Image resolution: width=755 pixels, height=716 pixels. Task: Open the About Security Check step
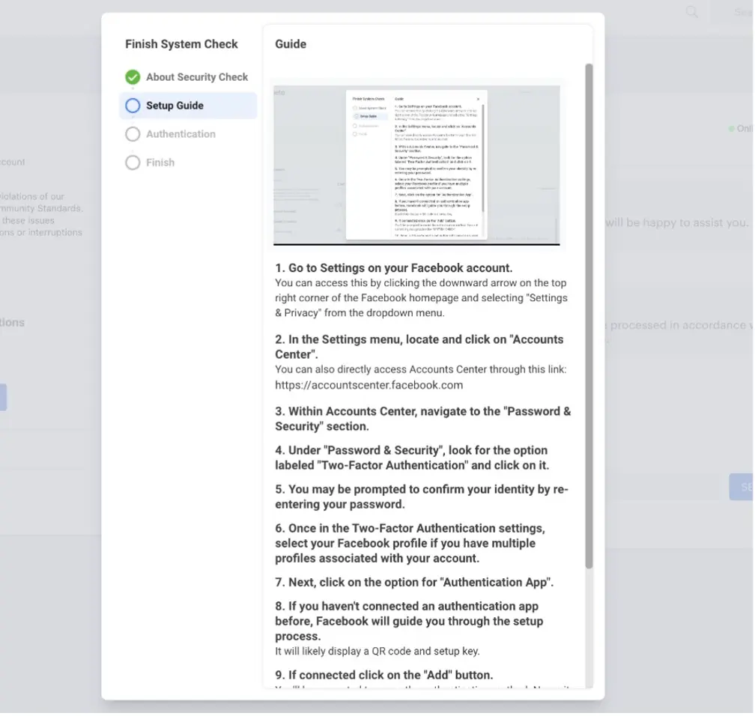coord(197,77)
